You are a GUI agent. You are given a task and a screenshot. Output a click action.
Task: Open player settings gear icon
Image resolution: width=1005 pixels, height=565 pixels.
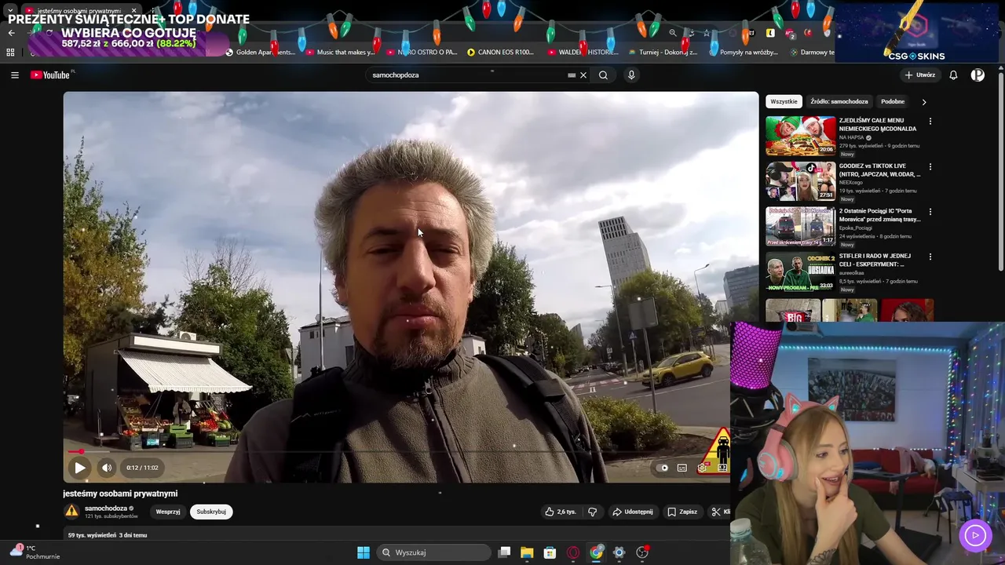coord(702,468)
